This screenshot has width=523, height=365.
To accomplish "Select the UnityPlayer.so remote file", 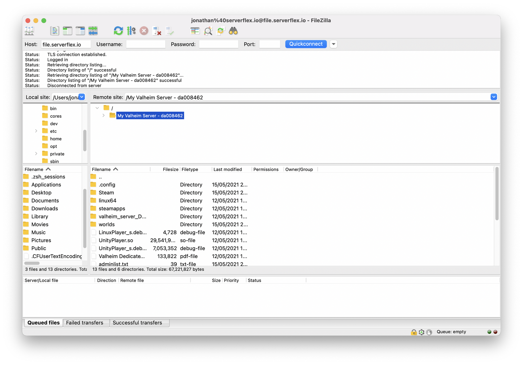I will point(116,241).
